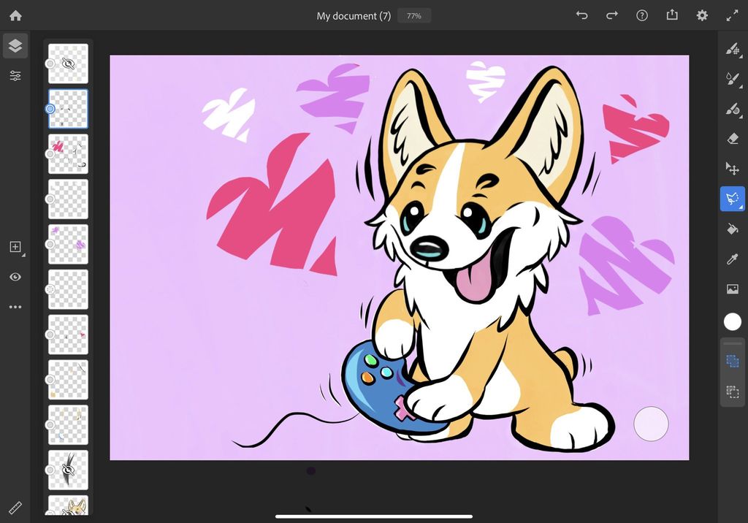Open layer adjustments settings icon
This screenshot has width=748, height=523.
[x=15, y=75]
